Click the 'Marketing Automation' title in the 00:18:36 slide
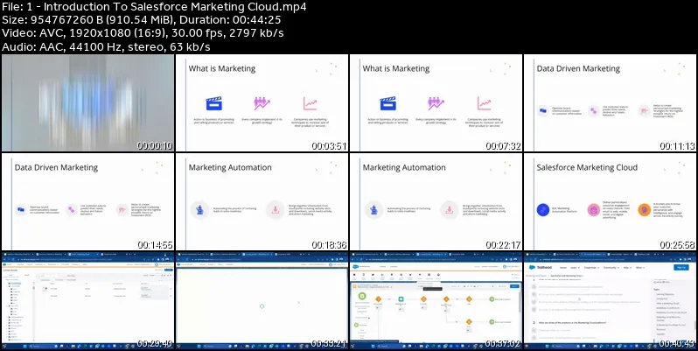 tap(230, 167)
